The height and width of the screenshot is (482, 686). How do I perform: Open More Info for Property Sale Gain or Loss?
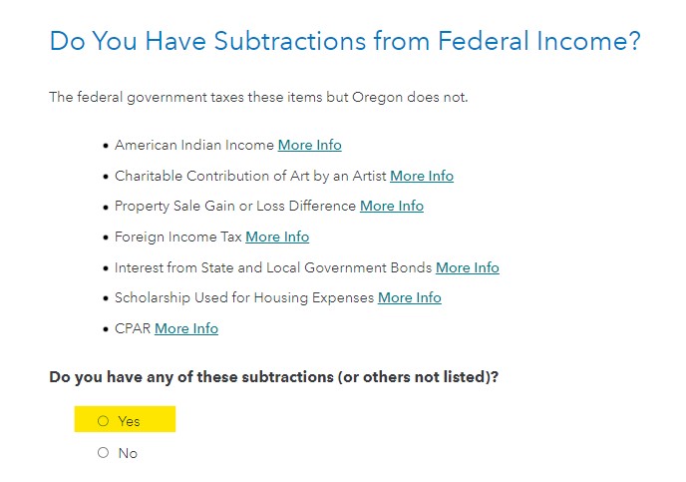click(x=392, y=206)
